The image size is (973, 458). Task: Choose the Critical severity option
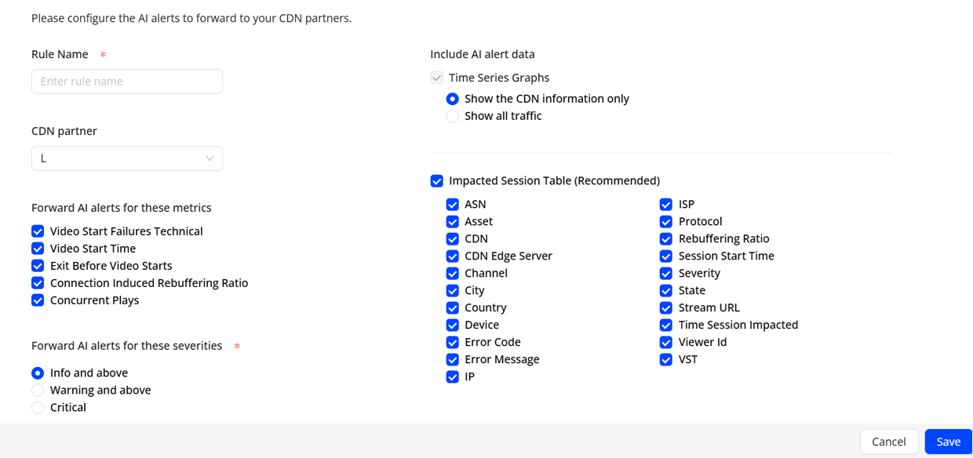pos(38,407)
